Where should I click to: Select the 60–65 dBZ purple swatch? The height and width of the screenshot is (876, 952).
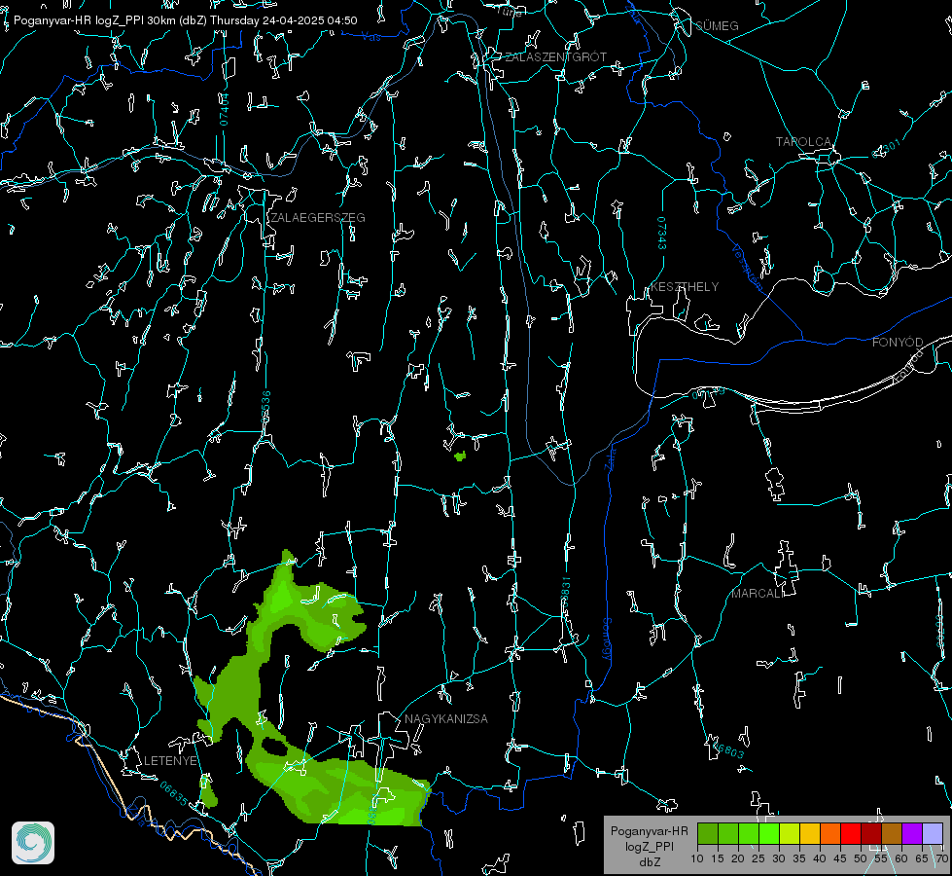click(x=912, y=834)
